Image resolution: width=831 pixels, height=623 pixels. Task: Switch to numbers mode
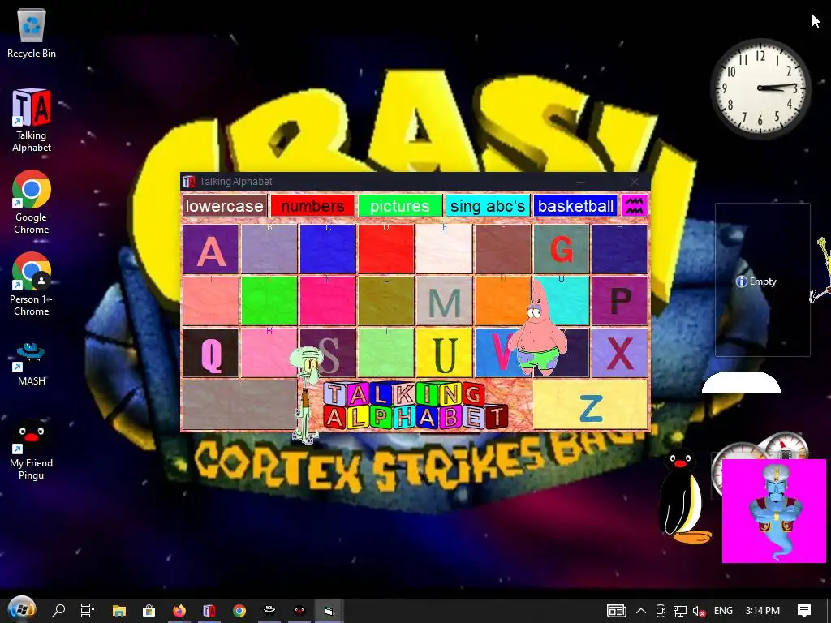[312, 205]
